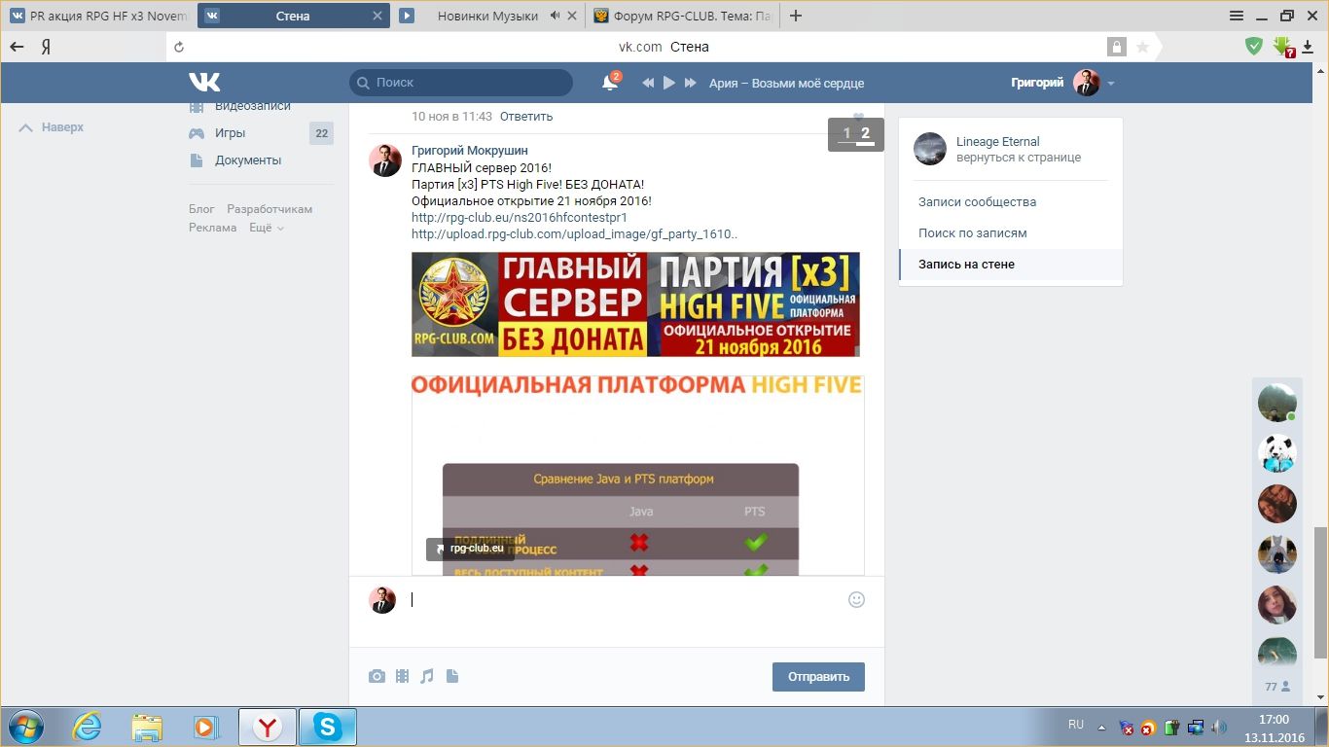Open Игры in the left menu
1329x747 pixels.
click(x=230, y=133)
